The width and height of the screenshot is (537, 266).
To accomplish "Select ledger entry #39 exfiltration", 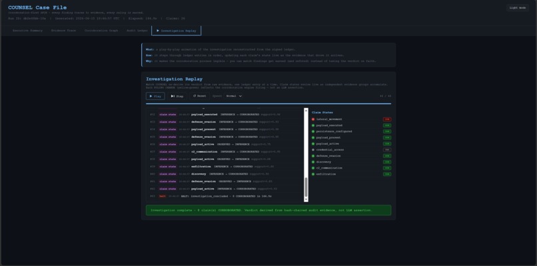I will [225, 166].
